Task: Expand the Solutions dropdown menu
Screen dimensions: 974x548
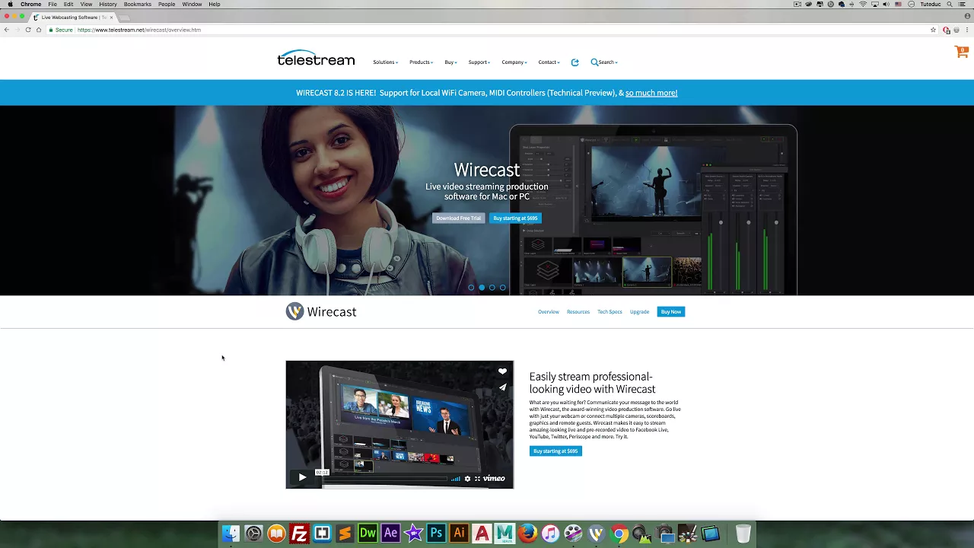Action: [385, 62]
